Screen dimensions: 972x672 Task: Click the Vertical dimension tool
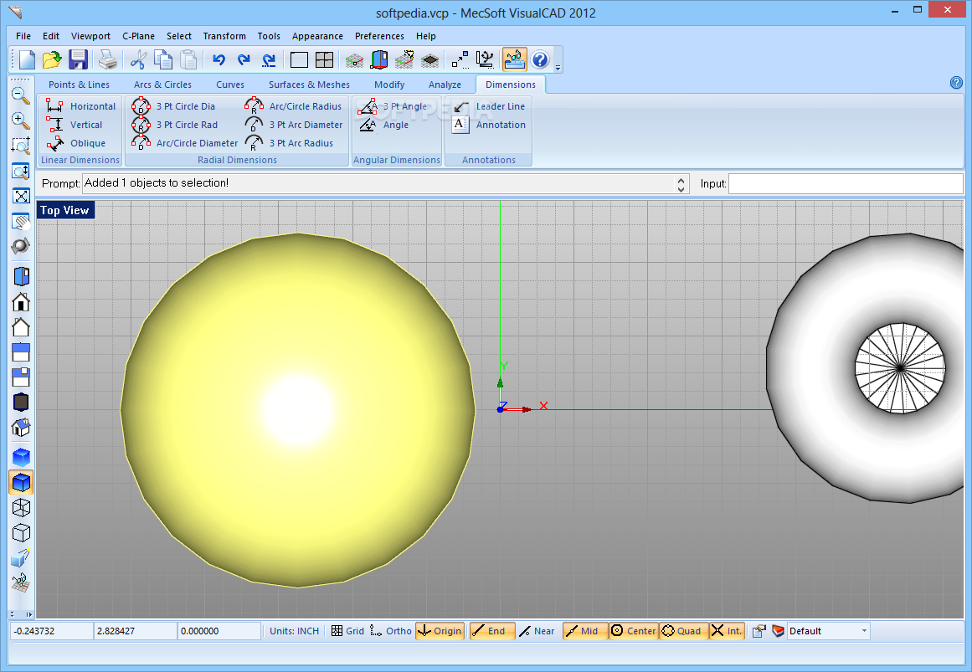coord(75,125)
